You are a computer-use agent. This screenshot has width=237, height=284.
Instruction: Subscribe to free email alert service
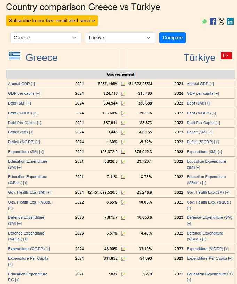[x=52, y=21]
